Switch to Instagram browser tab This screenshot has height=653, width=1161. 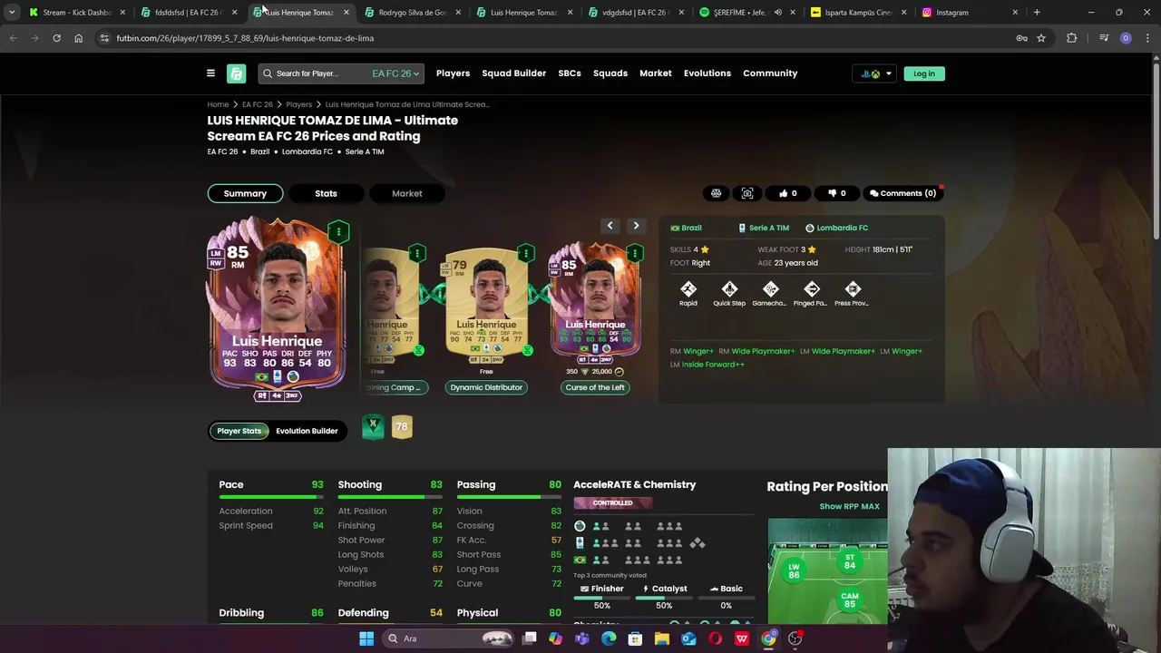pos(970,13)
